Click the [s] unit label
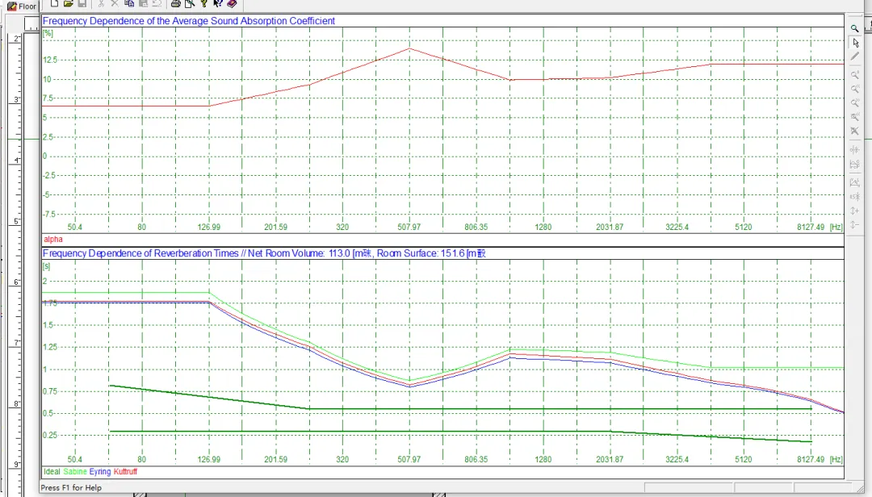Viewport: 872px width, 497px height. click(x=47, y=266)
